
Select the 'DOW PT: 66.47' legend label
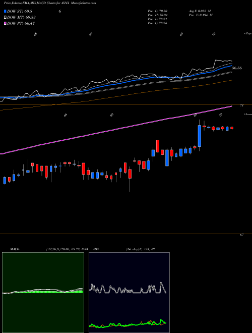[21, 23]
